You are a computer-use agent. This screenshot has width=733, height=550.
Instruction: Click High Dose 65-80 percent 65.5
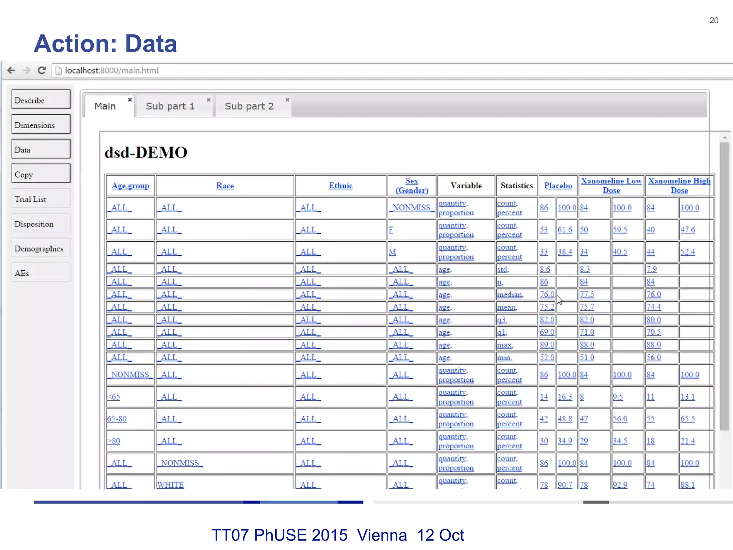pyautogui.click(x=688, y=419)
